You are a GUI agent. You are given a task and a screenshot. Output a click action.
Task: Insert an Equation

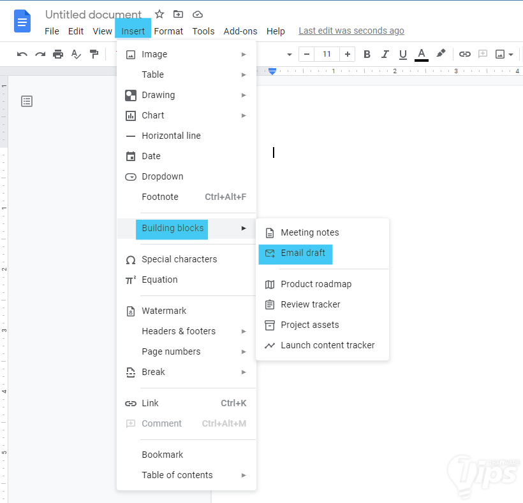tap(186, 280)
